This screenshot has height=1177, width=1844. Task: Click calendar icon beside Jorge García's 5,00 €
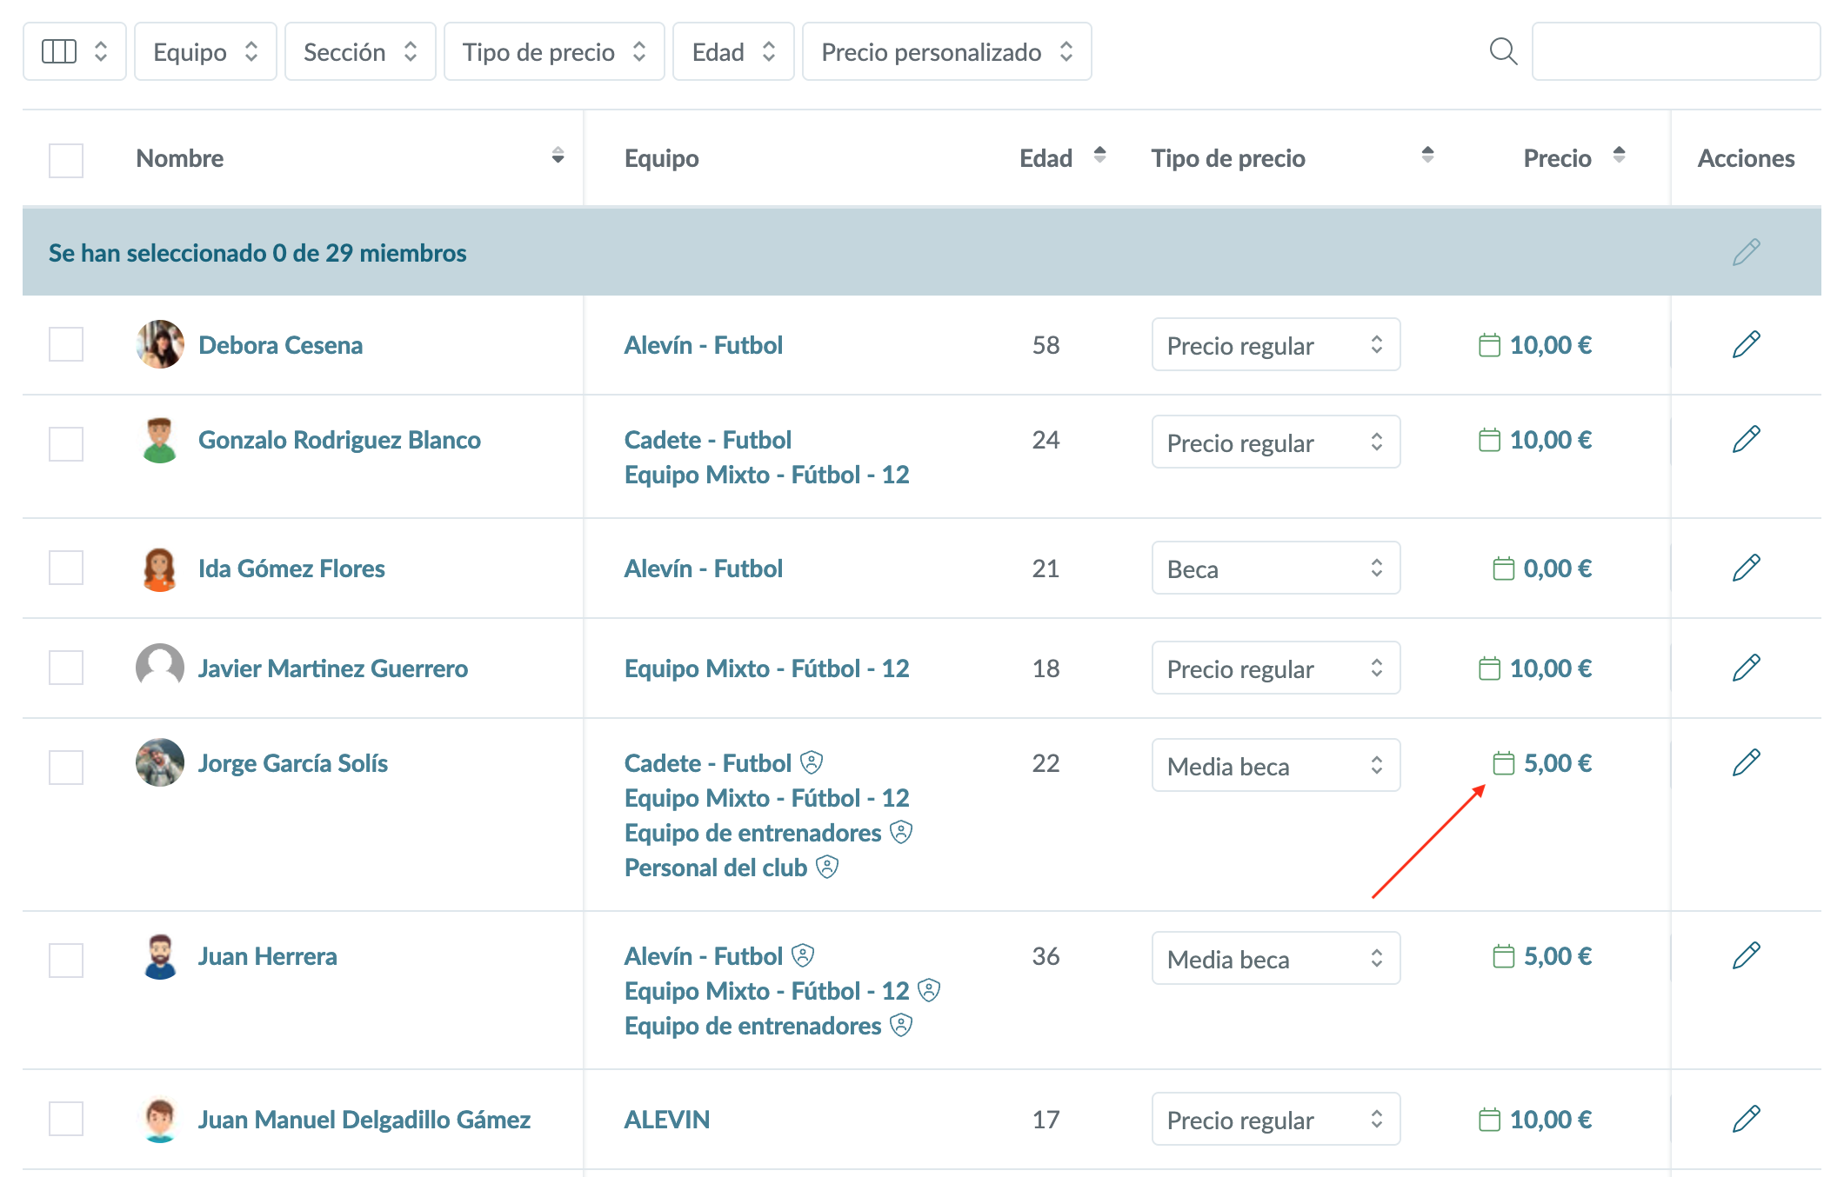(1503, 763)
